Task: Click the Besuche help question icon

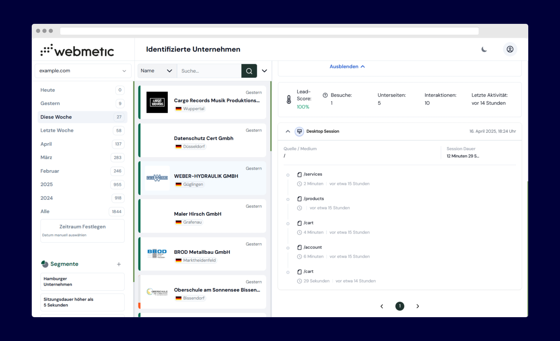Action: (x=325, y=95)
